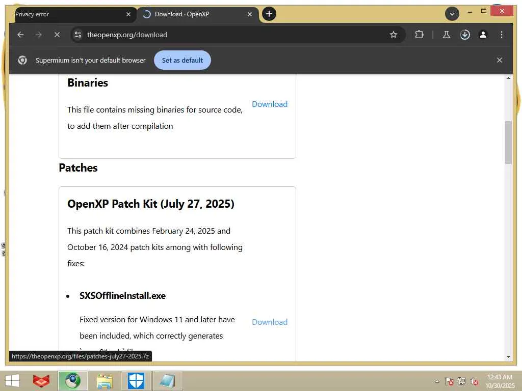
Task: Open File Explorer from taskbar
Action: pos(105,381)
